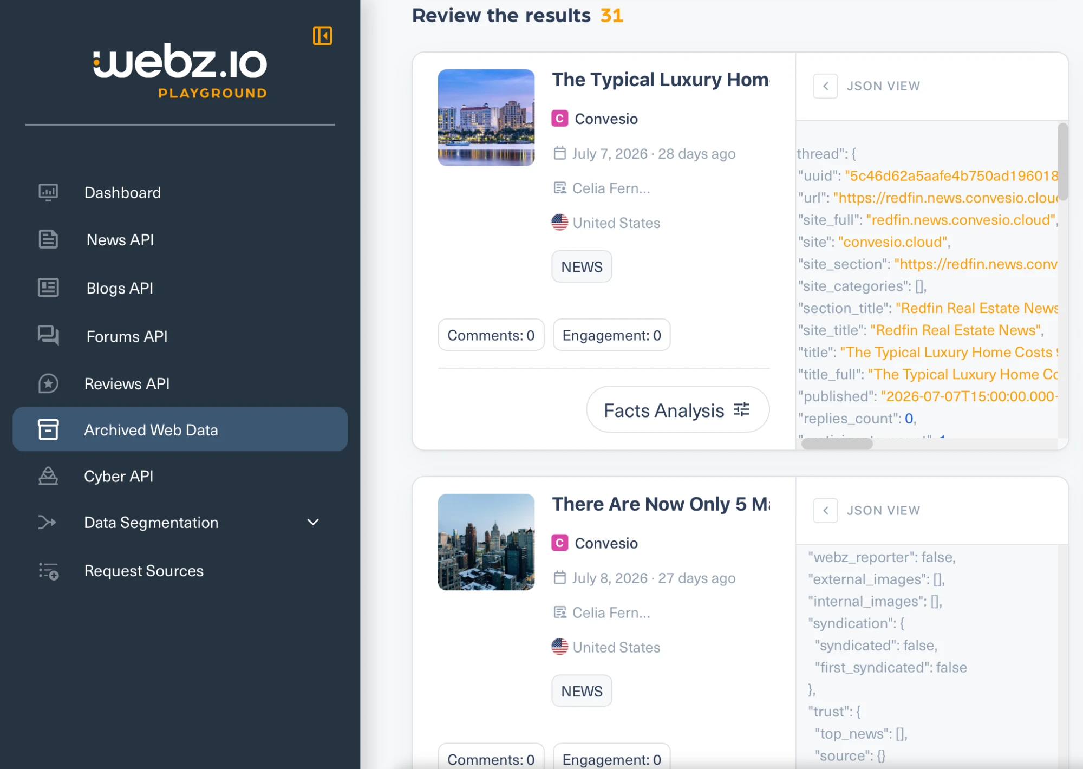Click the Blogs API icon
The height and width of the screenshot is (769, 1083).
(48, 288)
